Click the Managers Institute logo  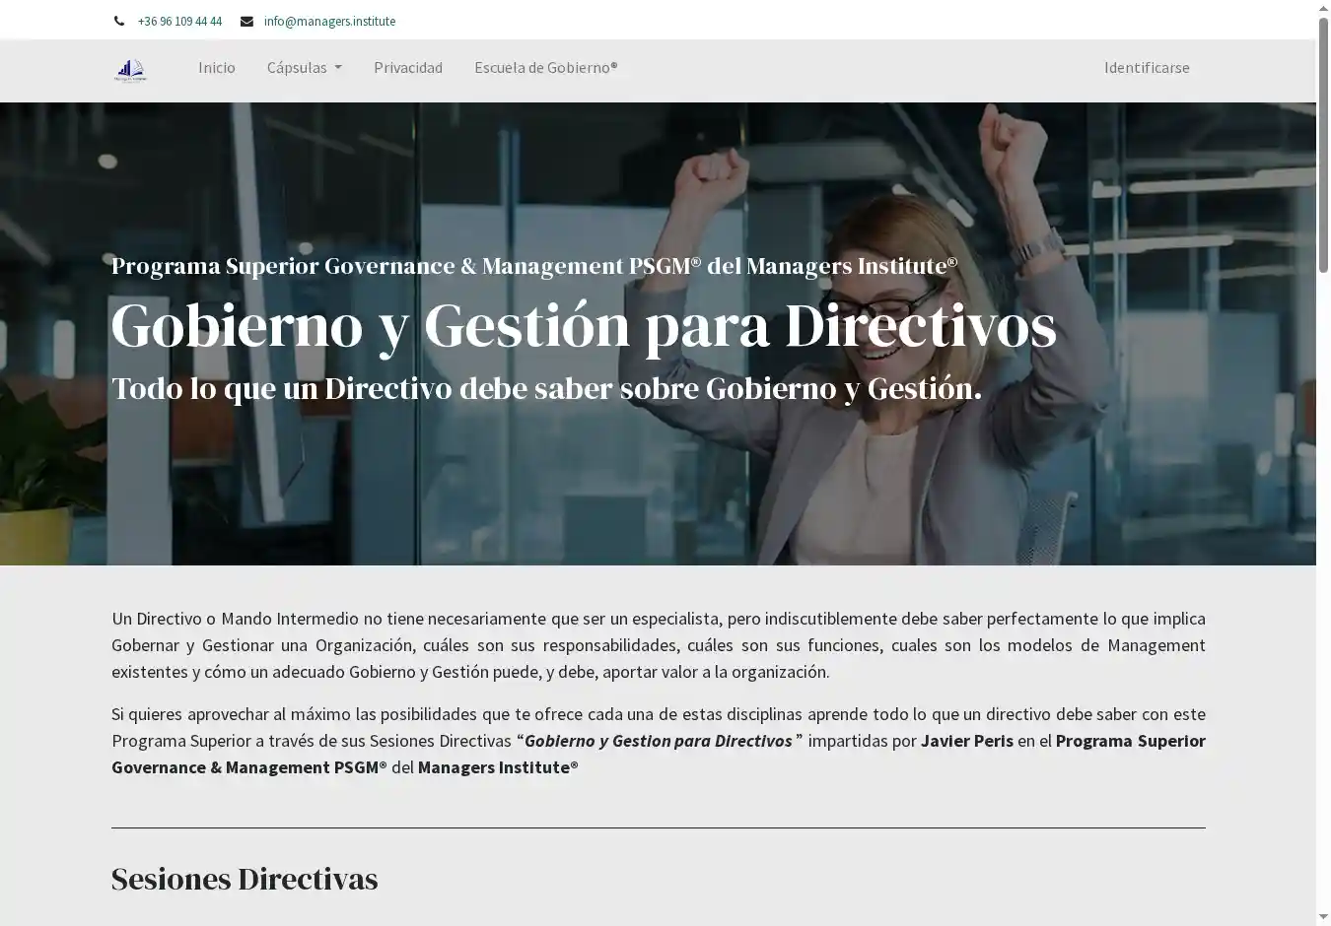[x=130, y=69]
